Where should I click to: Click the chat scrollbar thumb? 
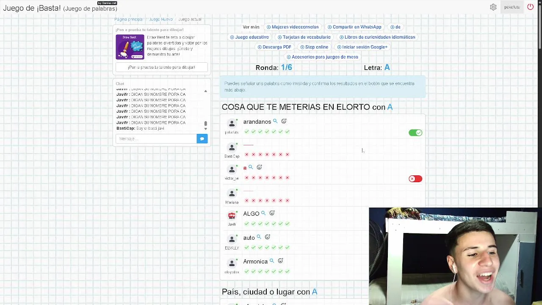click(x=205, y=123)
